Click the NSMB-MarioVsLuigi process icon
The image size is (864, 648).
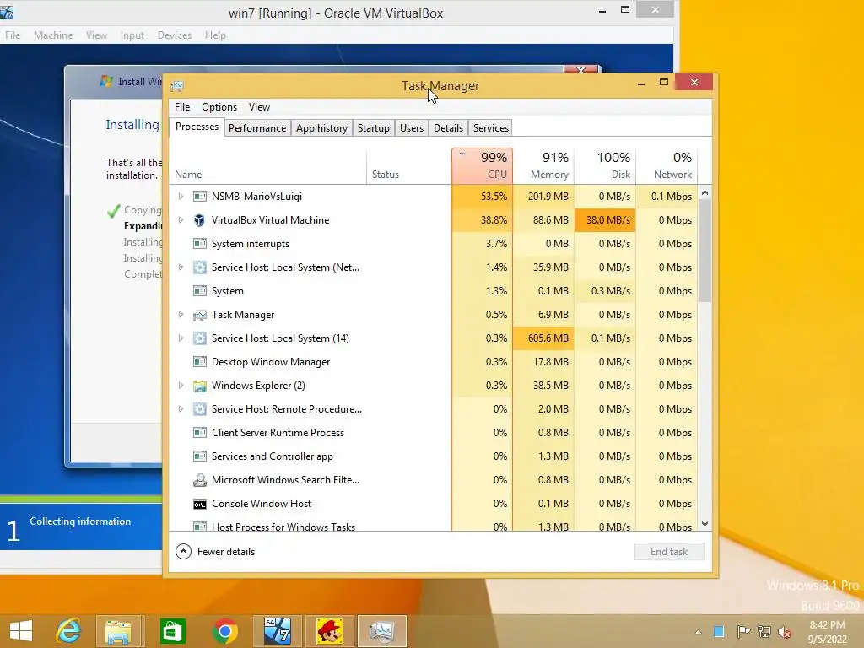coord(199,196)
